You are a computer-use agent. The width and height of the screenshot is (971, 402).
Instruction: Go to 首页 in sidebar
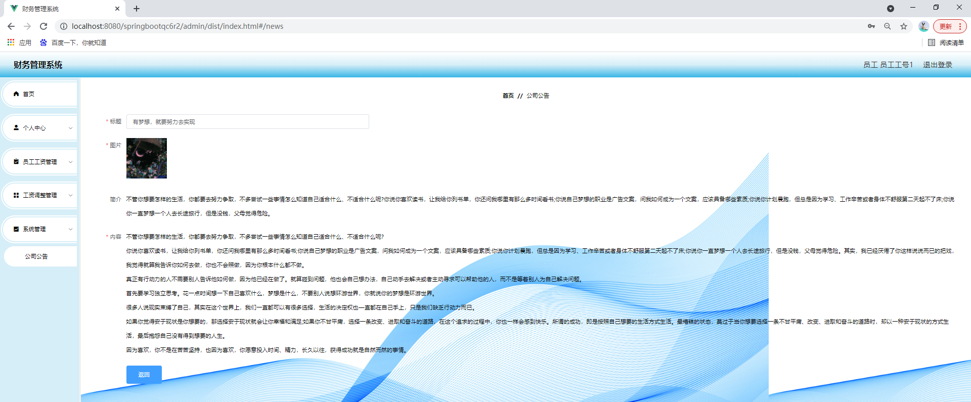tap(40, 94)
